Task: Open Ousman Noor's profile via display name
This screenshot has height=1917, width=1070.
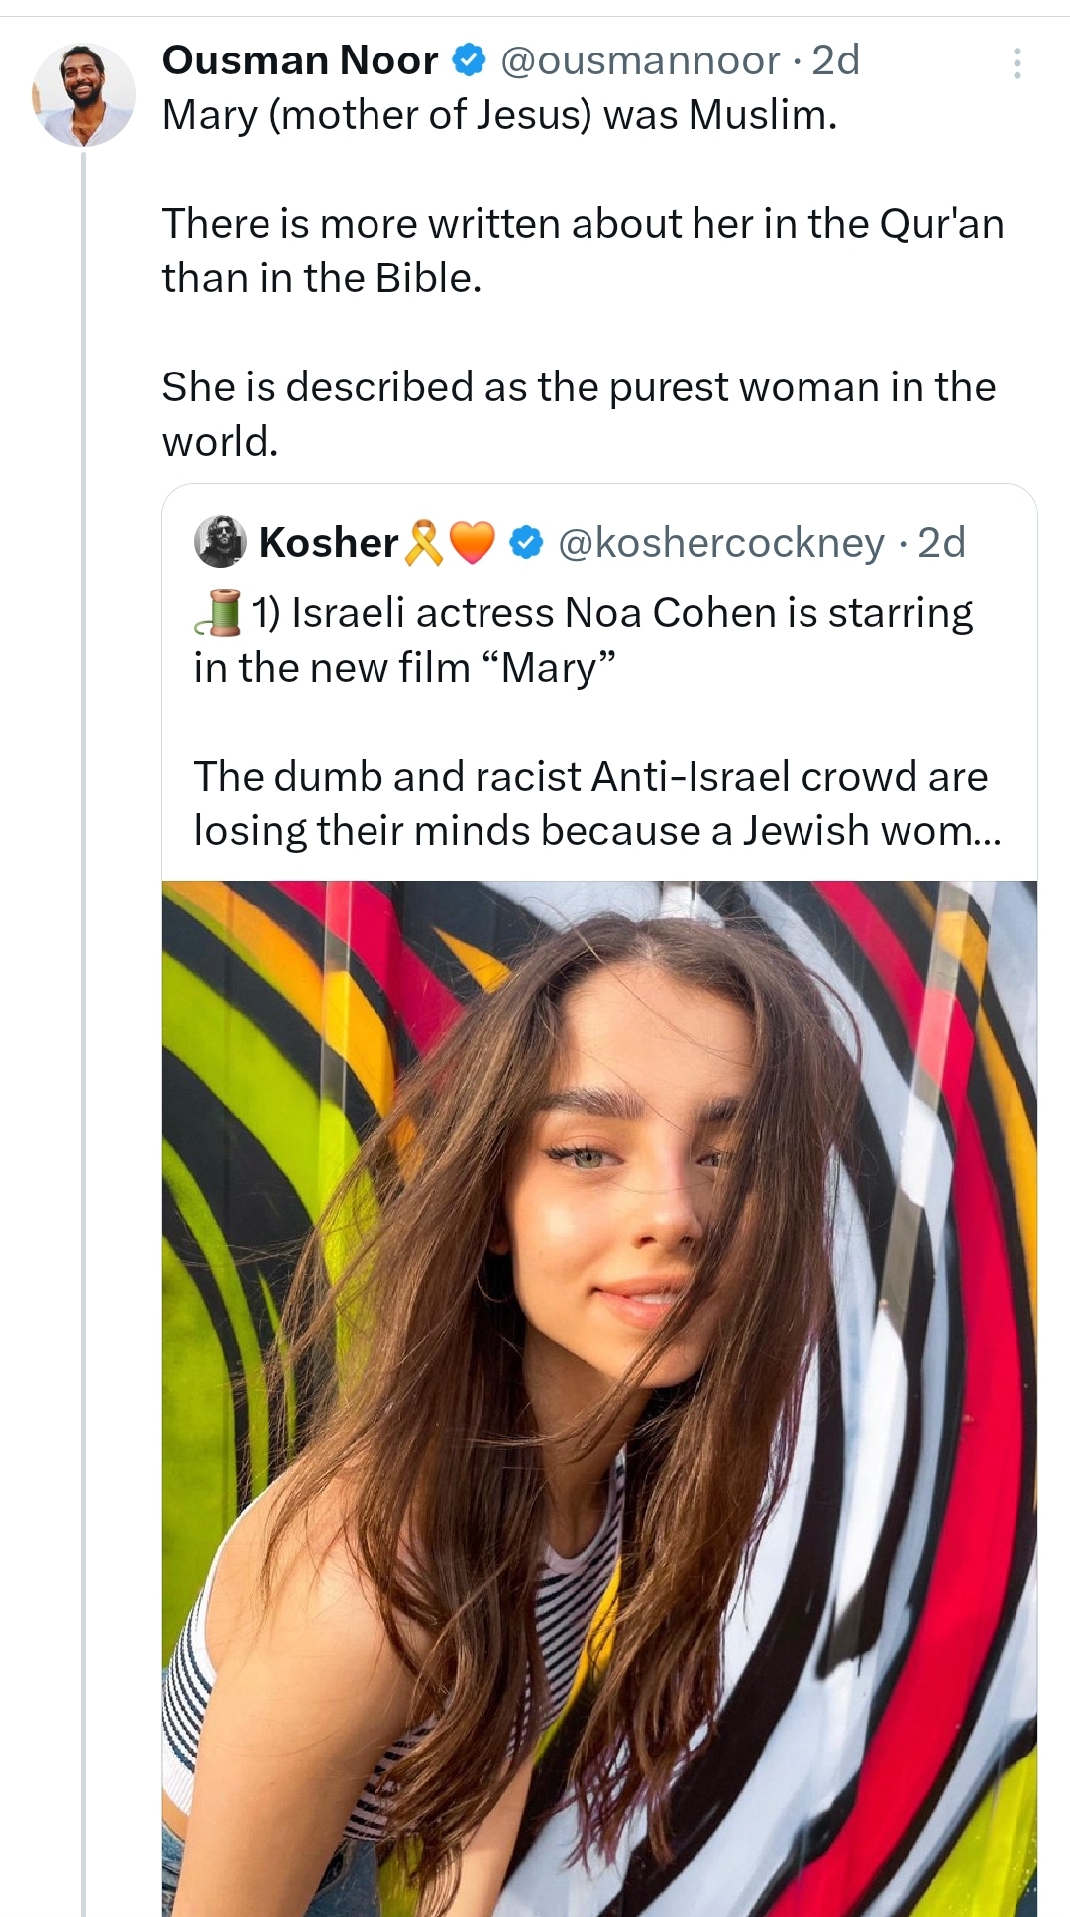Action: click(300, 61)
